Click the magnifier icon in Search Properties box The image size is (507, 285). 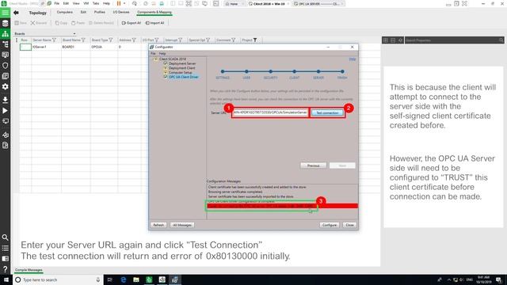coord(501,40)
